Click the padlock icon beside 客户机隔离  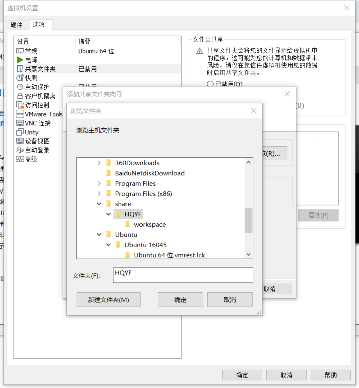(20, 96)
